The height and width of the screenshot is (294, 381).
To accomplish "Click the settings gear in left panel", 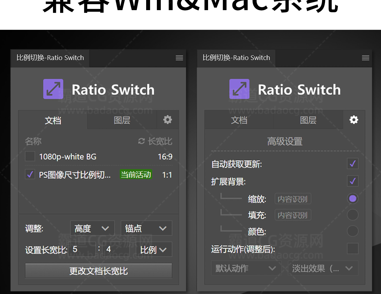I will [168, 120].
